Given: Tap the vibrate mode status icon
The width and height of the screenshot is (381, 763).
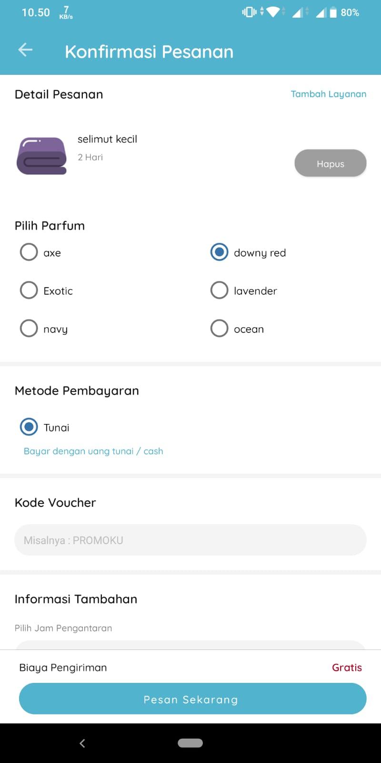Looking at the screenshot, I should (x=249, y=12).
